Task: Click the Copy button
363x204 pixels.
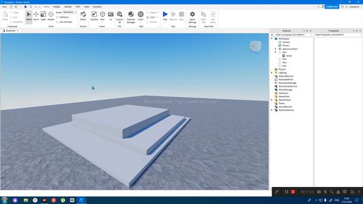Action: point(14,12)
